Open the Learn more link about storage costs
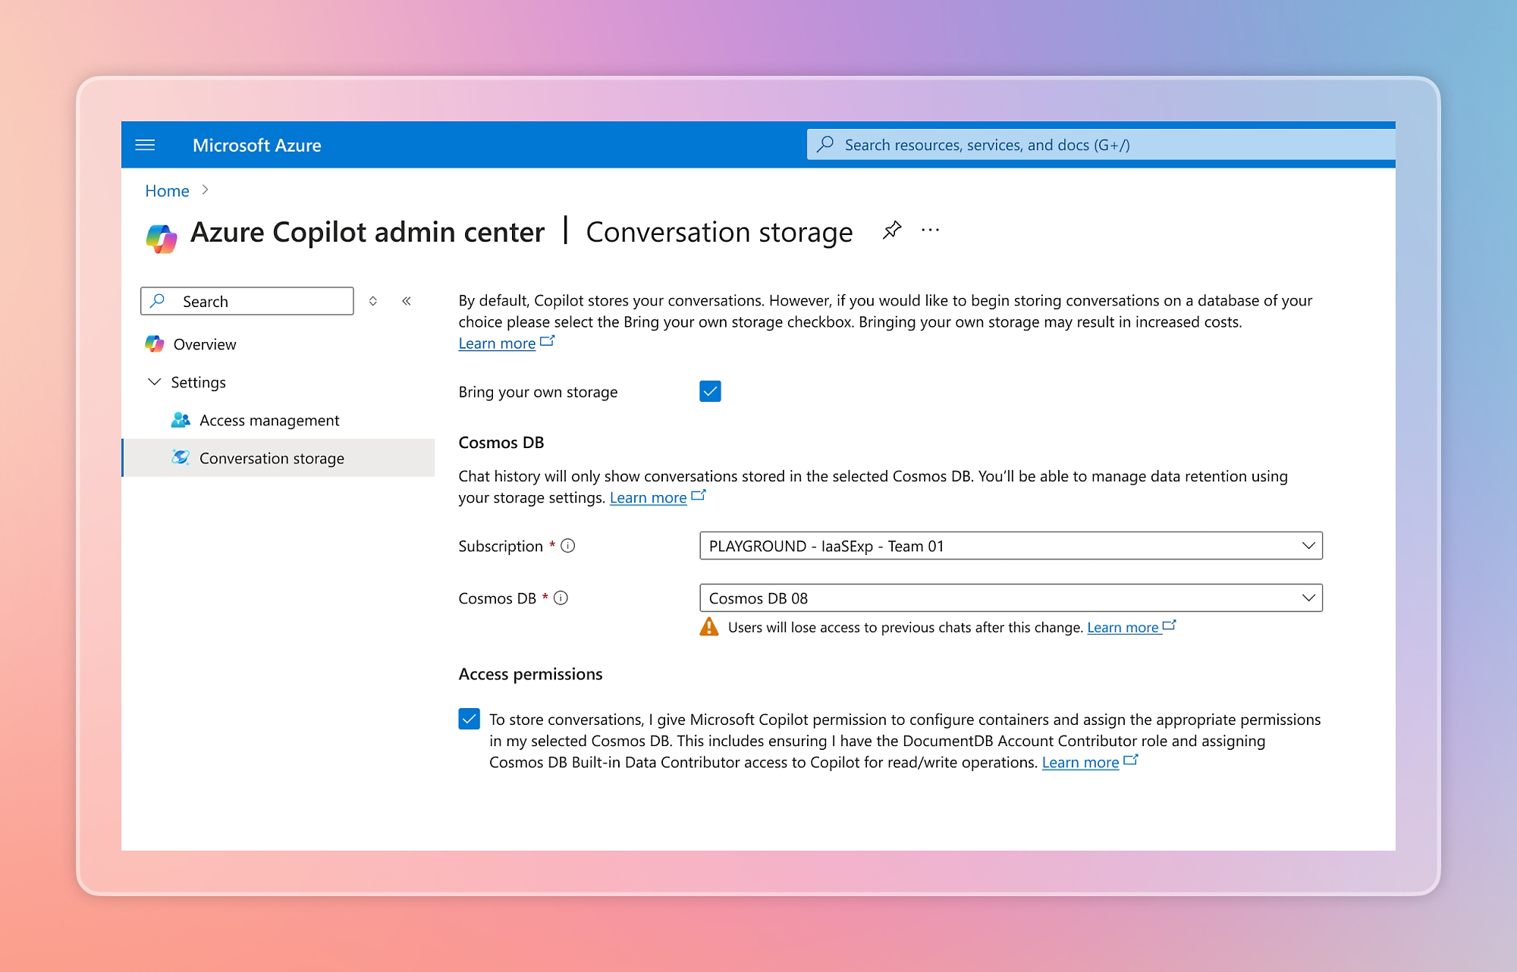1517x972 pixels. [x=497, y=343]
